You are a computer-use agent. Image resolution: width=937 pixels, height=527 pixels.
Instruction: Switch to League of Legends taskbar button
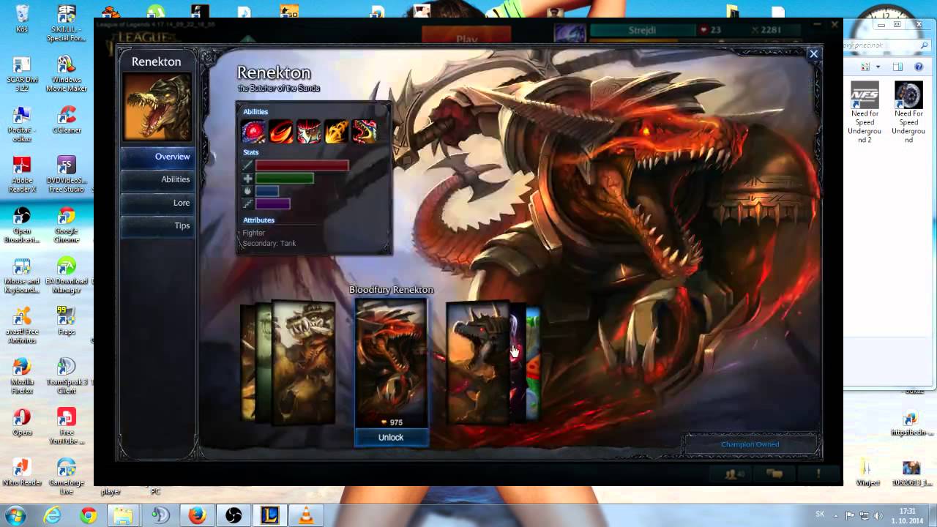[x=269, y=516]
